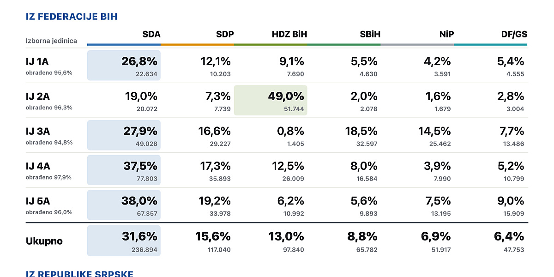Viewport: 554px width, 277px height.
Task: Click the SDA column header
Action: [x=151, y=34]
